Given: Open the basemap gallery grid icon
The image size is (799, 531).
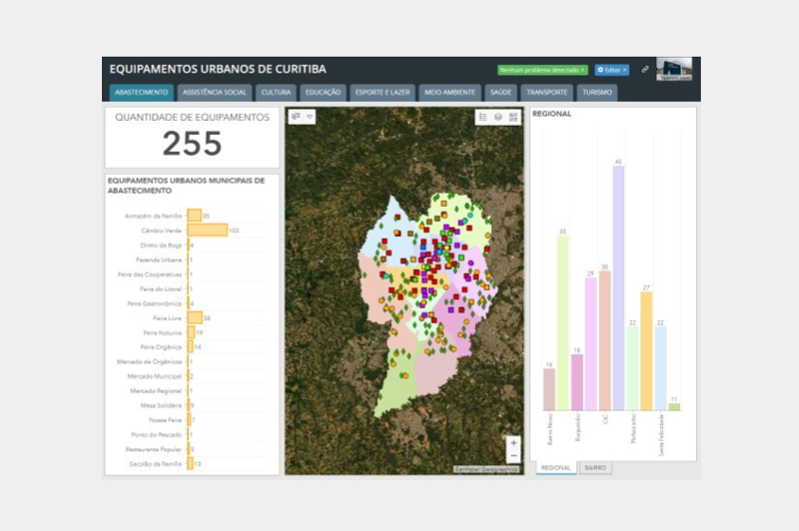Looking at the screenshot, I should (513, 117).
